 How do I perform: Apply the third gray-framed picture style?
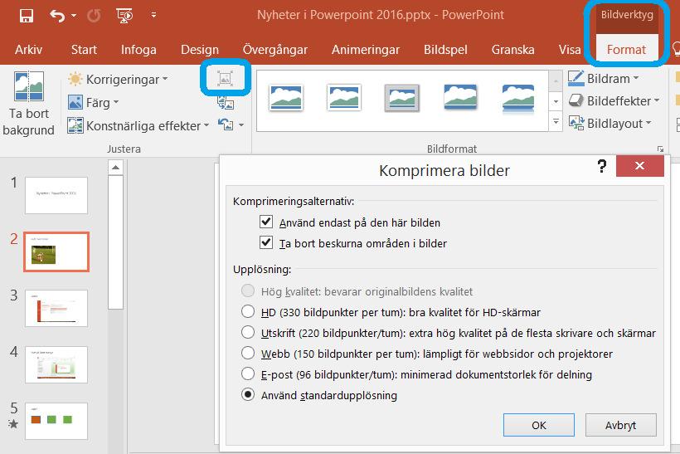[402, 98]
